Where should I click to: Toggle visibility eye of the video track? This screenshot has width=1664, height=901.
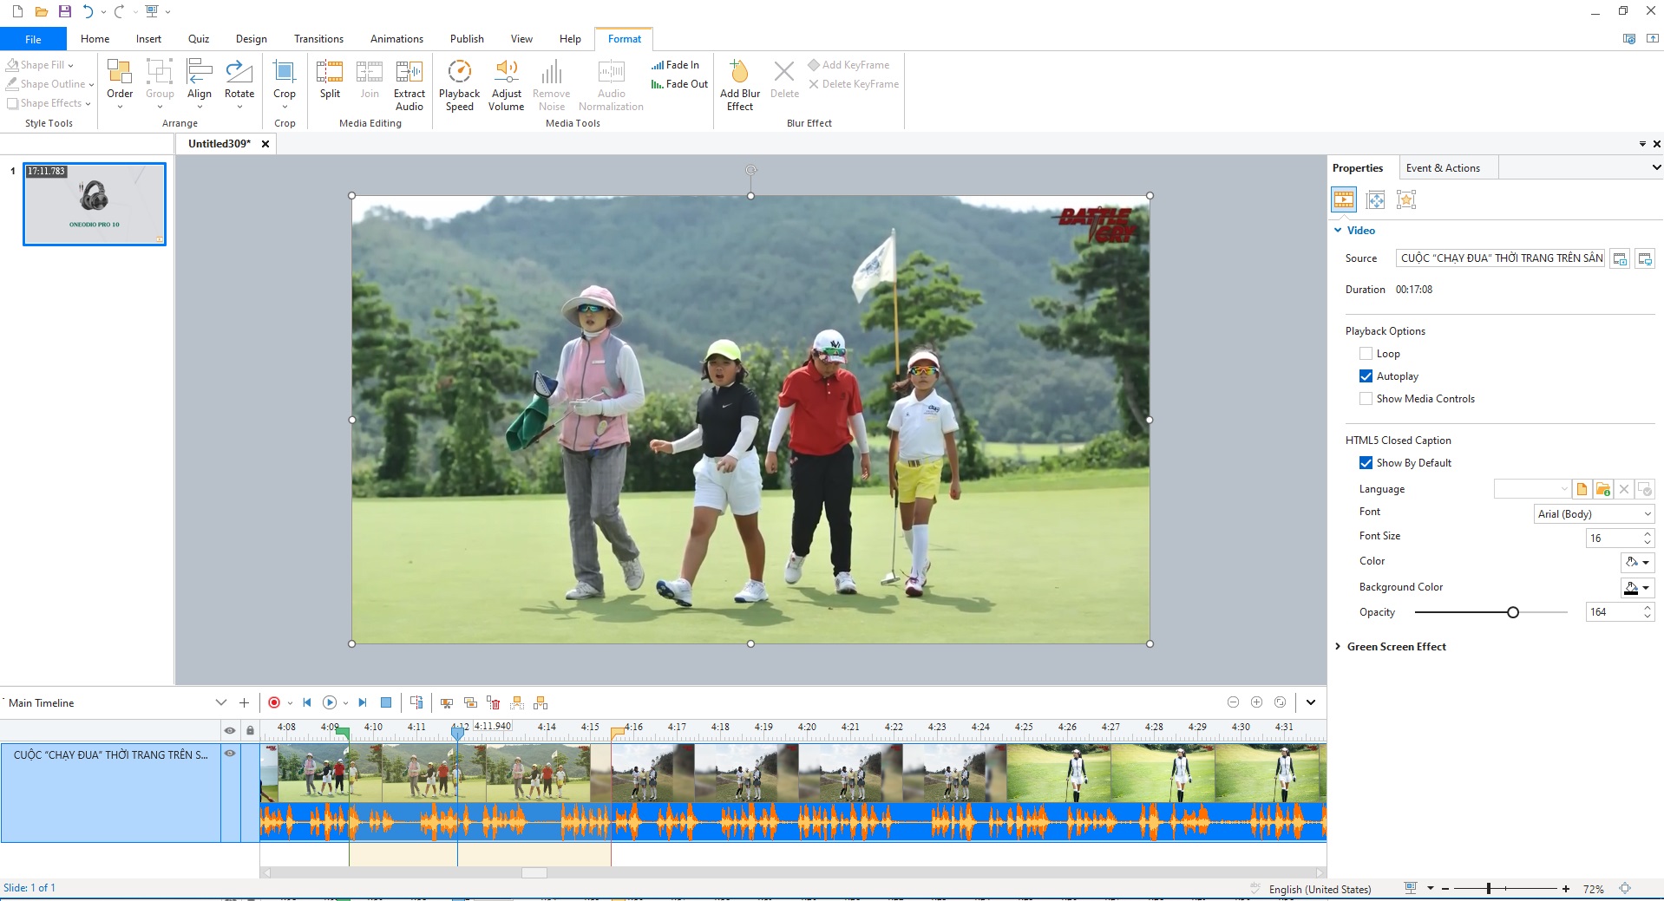pyautogui.click(x=230, y=754)
